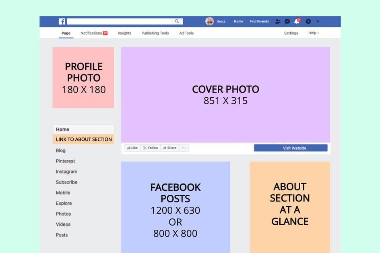The width and height of the screenshot is (380, 253).
Task: Click the Help question mark icon
Action: pyautogui.click(x=307, y=21)
